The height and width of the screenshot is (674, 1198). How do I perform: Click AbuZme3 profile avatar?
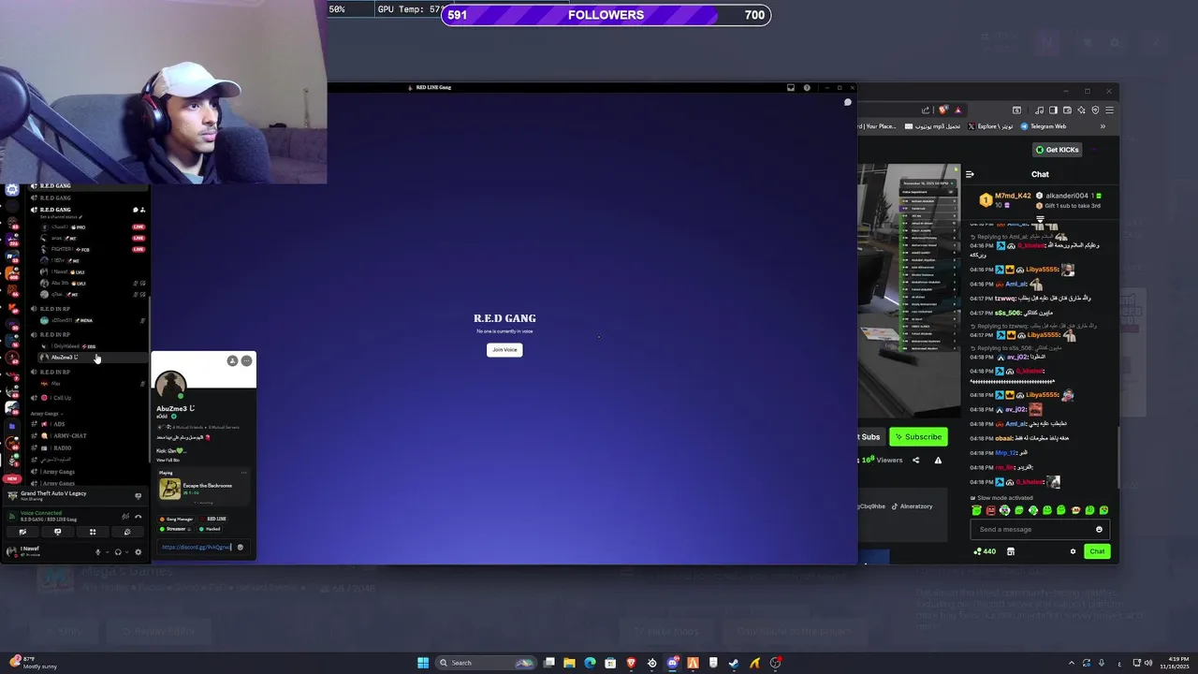point(170,386)
